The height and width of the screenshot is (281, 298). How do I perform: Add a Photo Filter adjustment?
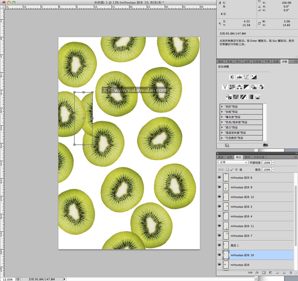click(254, 87)
